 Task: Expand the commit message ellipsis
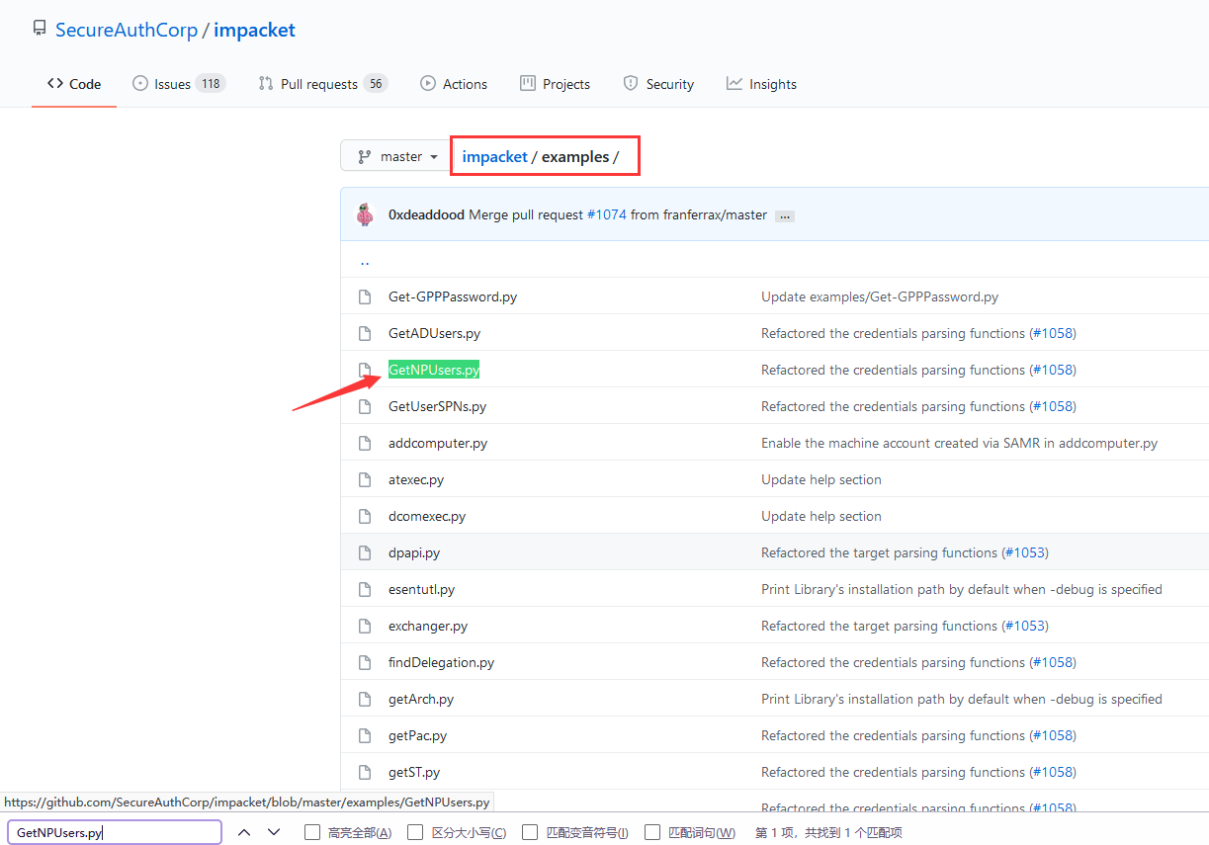click(x=784, y=215)
